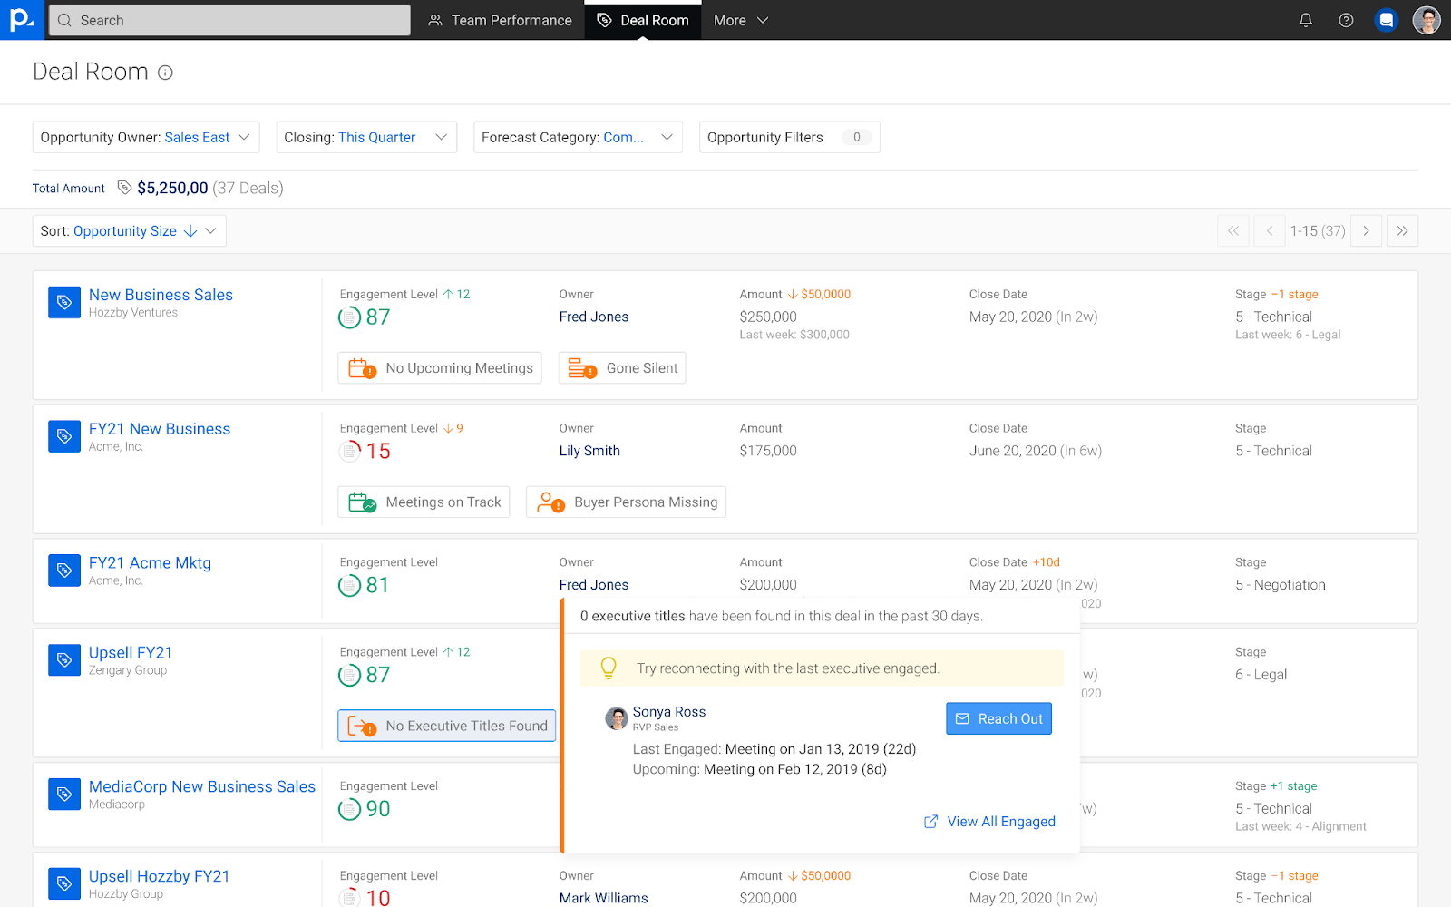Click the home logo icon
This screenshot has height=907, width=1451.
pos(21,20)
